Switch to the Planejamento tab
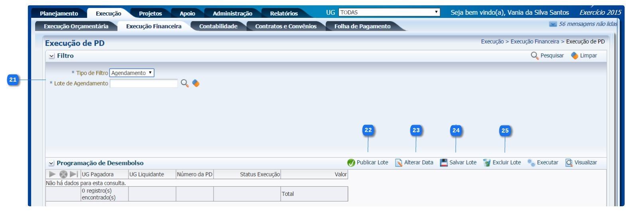 coord(59,14)
